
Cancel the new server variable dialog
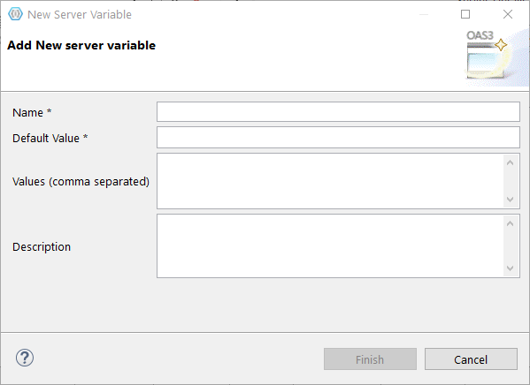[471, 359]
